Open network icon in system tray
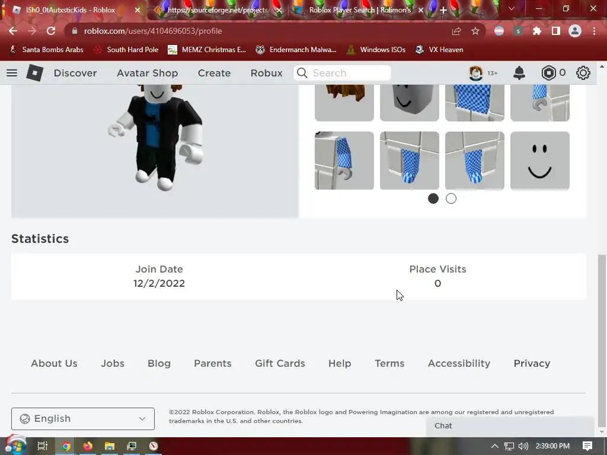The image size is (607, 455). [509, 446]
